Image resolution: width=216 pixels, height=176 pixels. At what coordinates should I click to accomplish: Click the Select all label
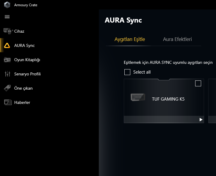tap(142, 72)
